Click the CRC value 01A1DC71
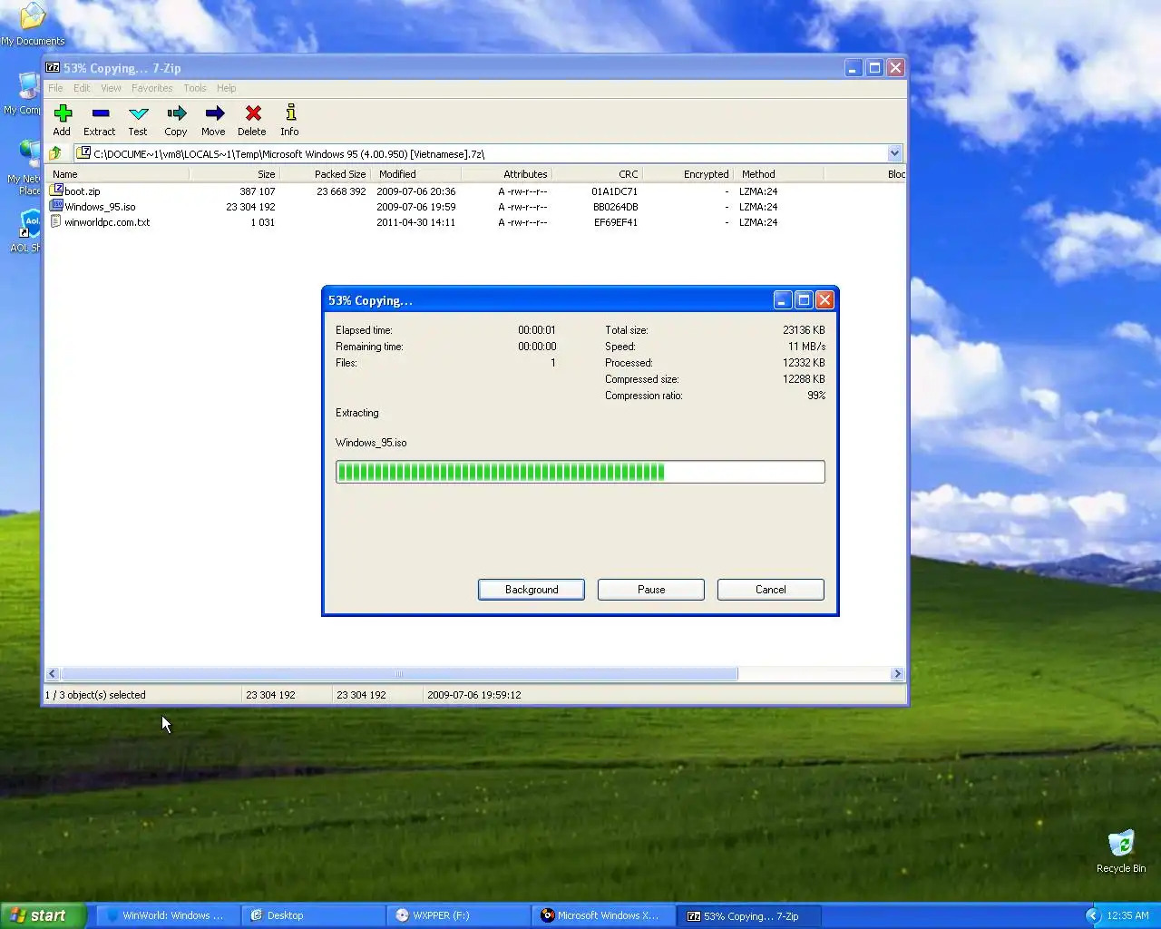Screen dimensions: 1161x929 [x=614, y=191]
